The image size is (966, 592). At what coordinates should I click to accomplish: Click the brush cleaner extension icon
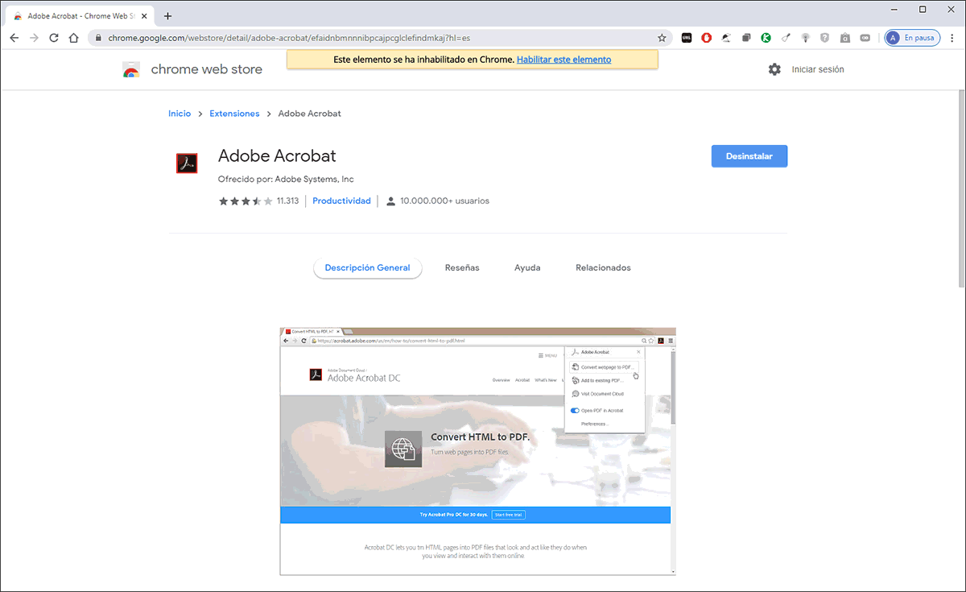tap(786, 38)
